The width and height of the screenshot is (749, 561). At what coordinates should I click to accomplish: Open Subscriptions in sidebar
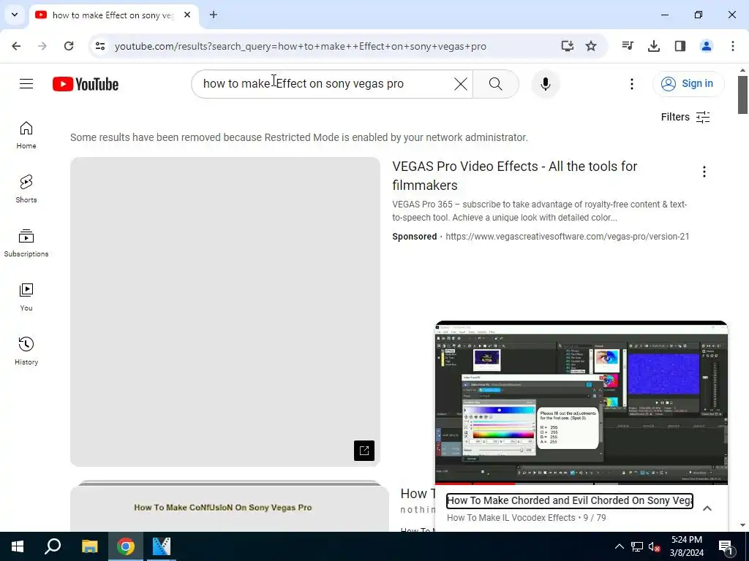26,243
